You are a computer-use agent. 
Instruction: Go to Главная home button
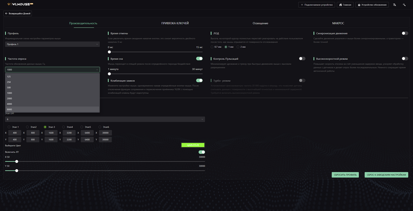[345, 5]
